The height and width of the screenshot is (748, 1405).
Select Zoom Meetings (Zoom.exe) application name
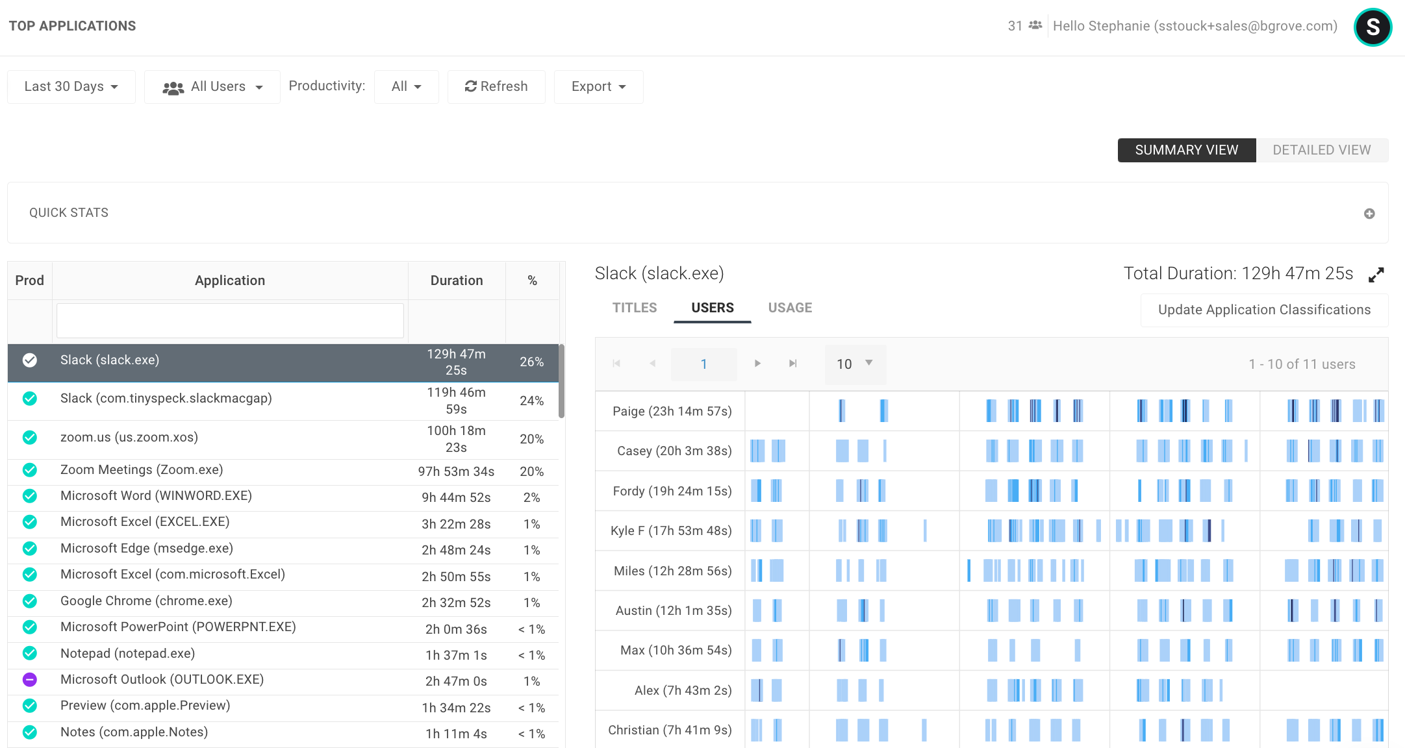tap(142, 469)
